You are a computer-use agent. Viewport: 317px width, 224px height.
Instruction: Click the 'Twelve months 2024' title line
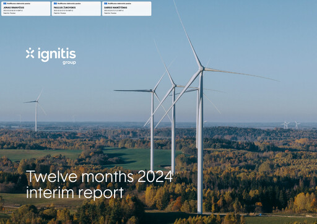click(x=99, y=176)
